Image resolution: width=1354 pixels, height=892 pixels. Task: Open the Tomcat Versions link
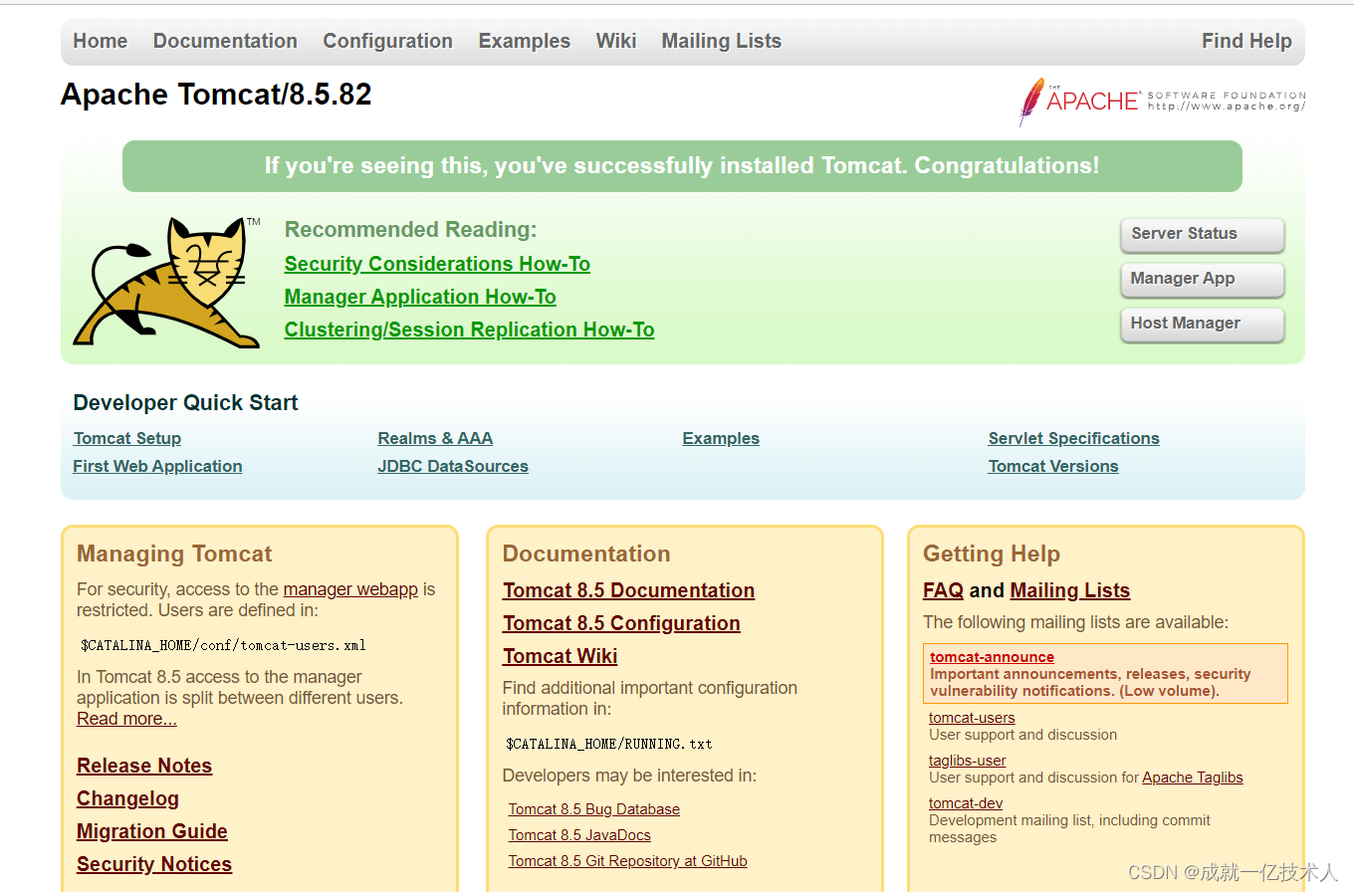[x=1053, y=466]
